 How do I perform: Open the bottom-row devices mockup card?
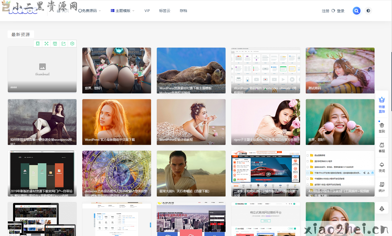tap(42, 219)
